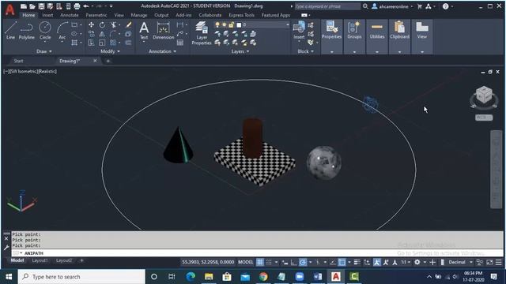Add a new drawing tab with plus button
This screenshot has height=284, width=506.
(x=108, y=61)
